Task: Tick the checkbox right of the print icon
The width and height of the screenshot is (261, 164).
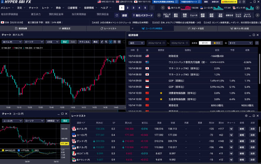Action: [124, 42]
